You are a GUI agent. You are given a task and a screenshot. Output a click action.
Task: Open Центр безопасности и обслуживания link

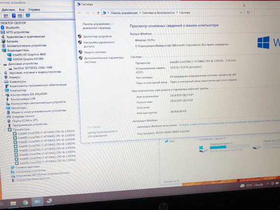point(102,133)
